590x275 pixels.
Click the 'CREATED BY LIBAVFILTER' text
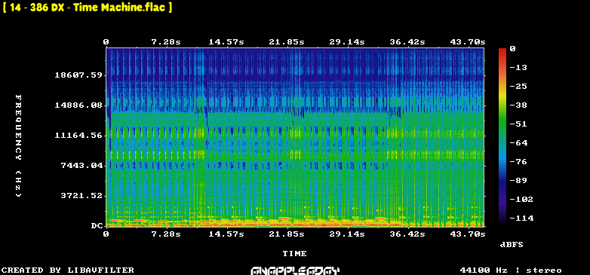click(x=68, y=270)
